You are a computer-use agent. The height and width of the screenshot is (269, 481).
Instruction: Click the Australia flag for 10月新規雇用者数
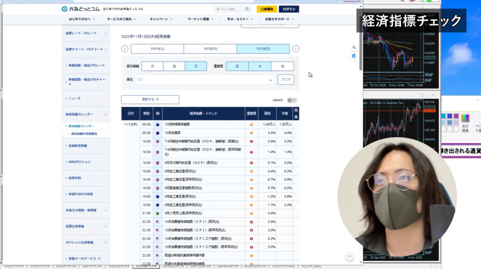[x=157, y=125]
